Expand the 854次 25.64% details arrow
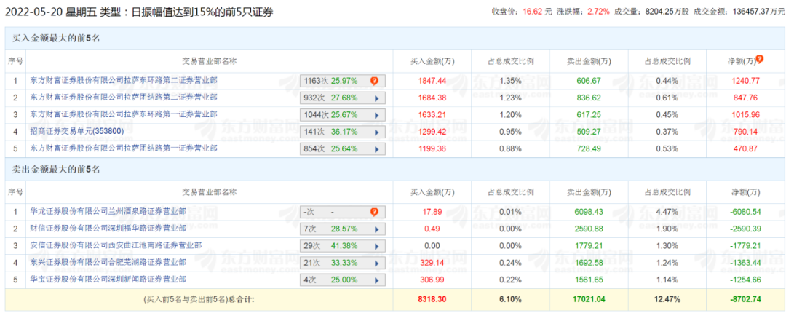786x313 pixels. (x=376, y=149)
